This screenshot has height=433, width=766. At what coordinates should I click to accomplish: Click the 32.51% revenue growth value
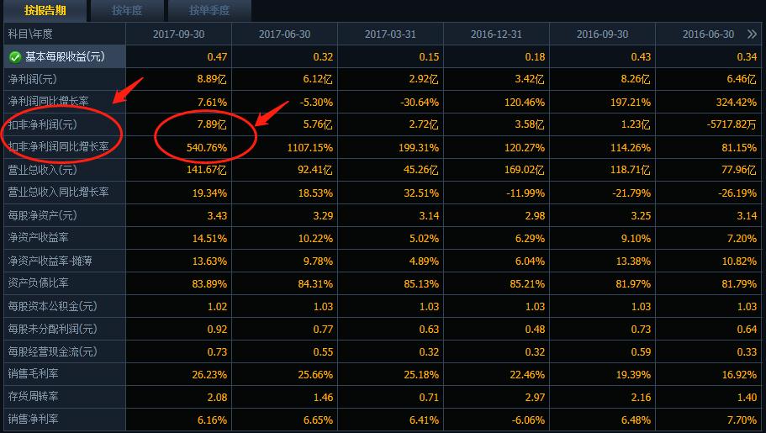tap(421, 193)
